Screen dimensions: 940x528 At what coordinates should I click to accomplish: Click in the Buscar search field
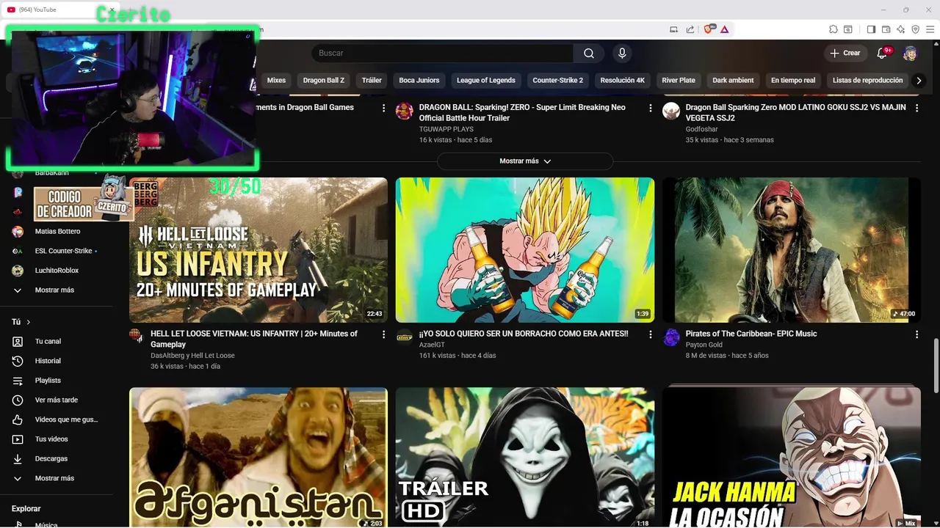click(443, 53)
